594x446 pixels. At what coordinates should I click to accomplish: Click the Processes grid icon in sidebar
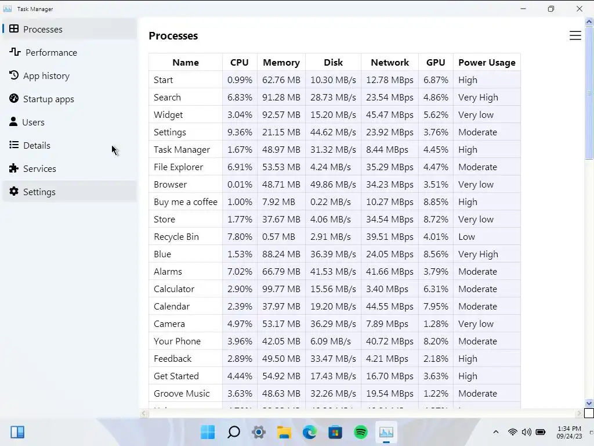click(14, 29)
